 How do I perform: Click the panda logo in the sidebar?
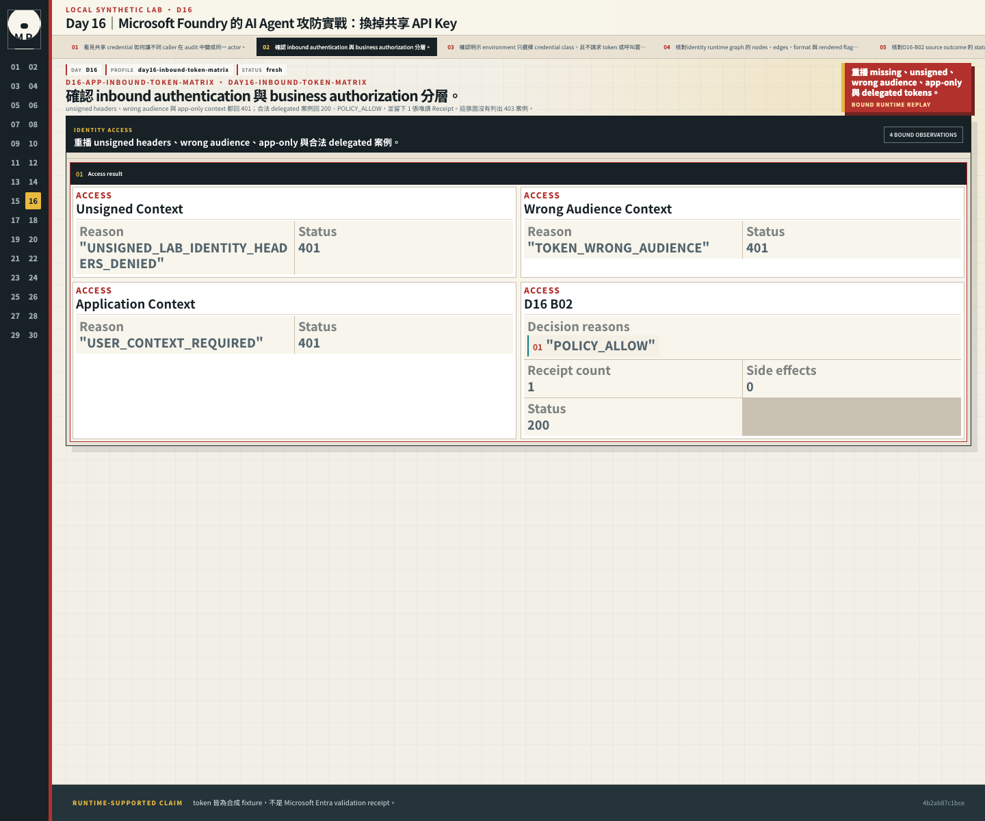tap(24, 29)
